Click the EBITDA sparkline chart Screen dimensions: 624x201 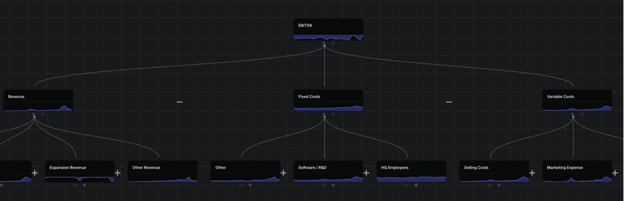coord(328,37)
